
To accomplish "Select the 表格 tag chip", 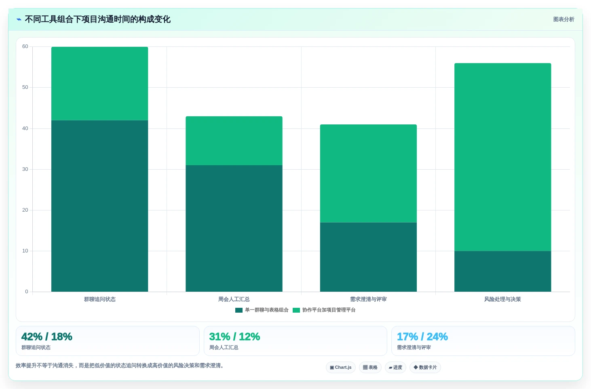I will [370, 368].
